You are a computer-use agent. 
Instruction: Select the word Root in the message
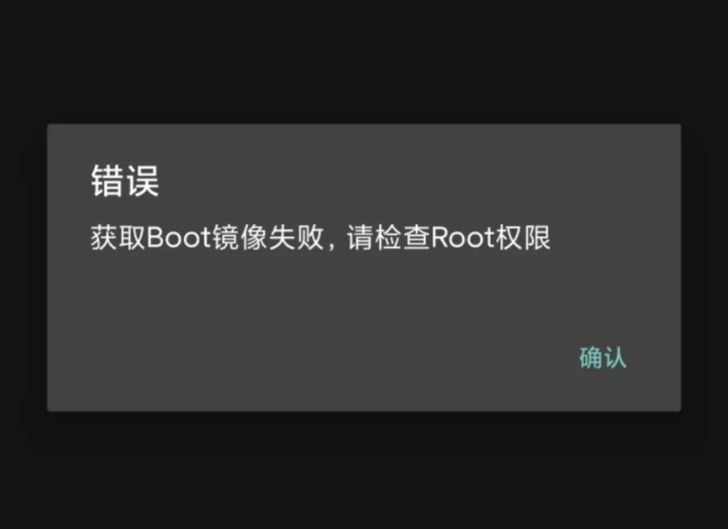(x=463, y=238)
